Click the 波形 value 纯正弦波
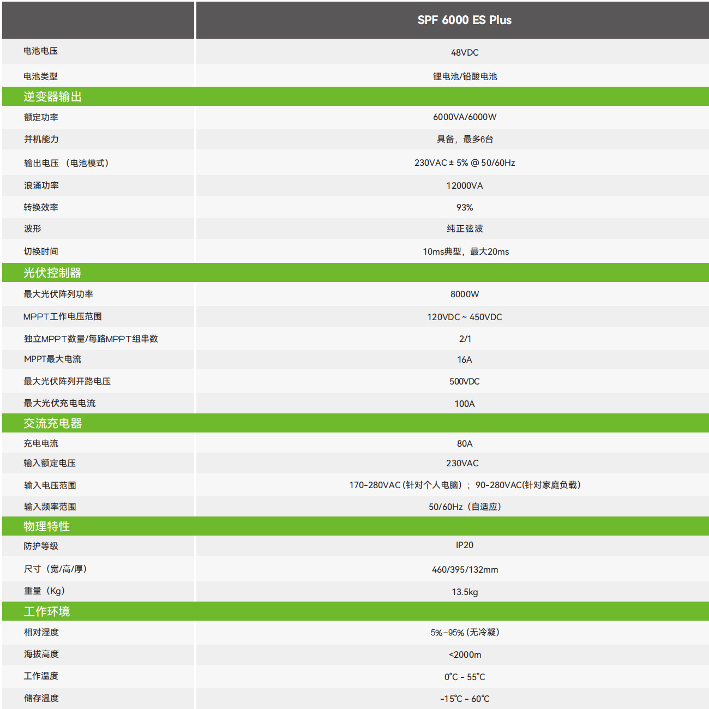Screen dimensions: 709x709 point(464,229)
